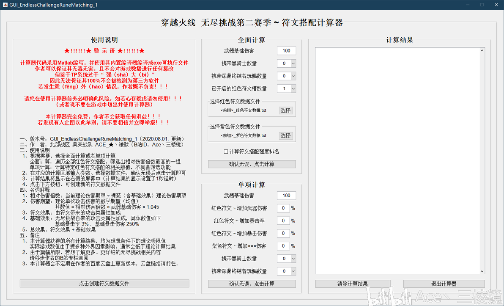Viewport: 504px width, 306px height.
Task: Expand 携带深渊终结者玩偶数量 dropdown in 全面计算
Action: tap(286, 76)
